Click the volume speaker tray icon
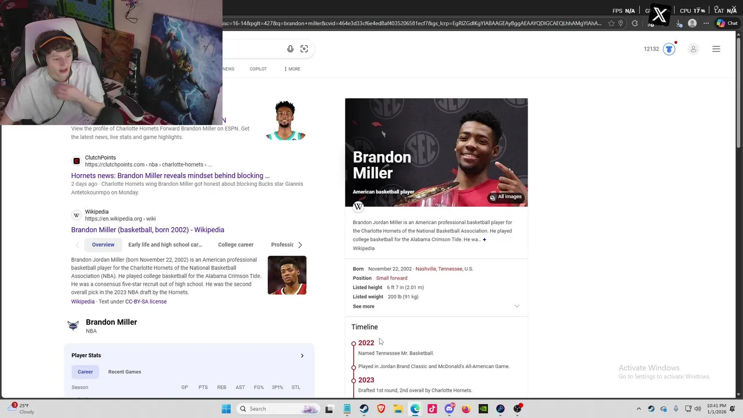This screenshot has width=743, height=418. (698, 409)
